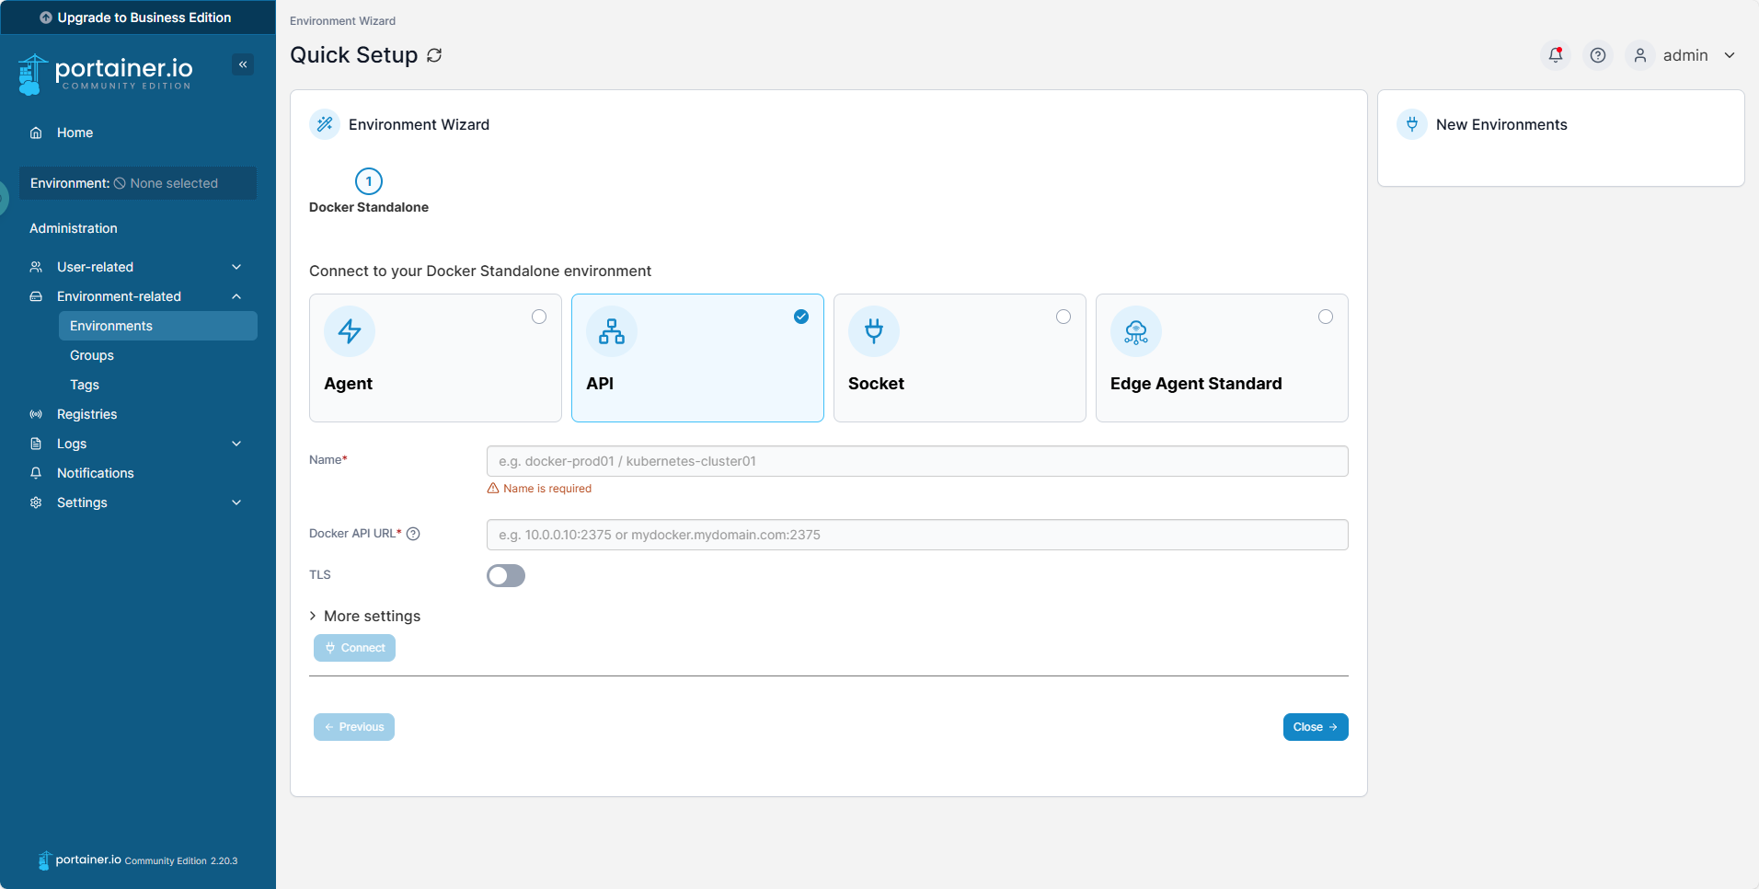Collapse the sidebar with double-chevron icon
The image size is (1759, 889).
(243, 64)
